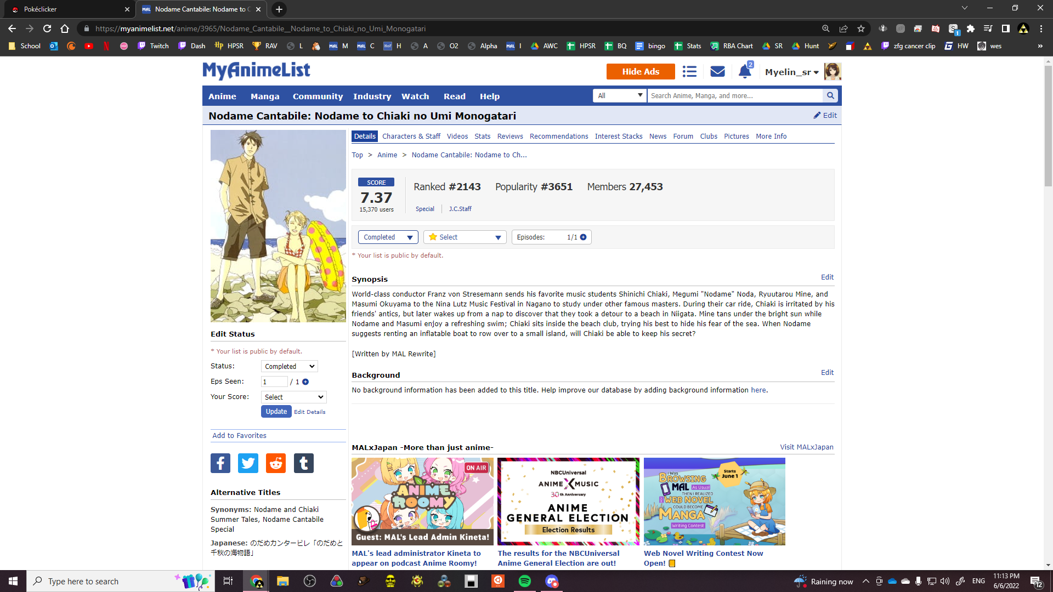
Task: Share on Reddit icon
Action: (x=276, y=463)
